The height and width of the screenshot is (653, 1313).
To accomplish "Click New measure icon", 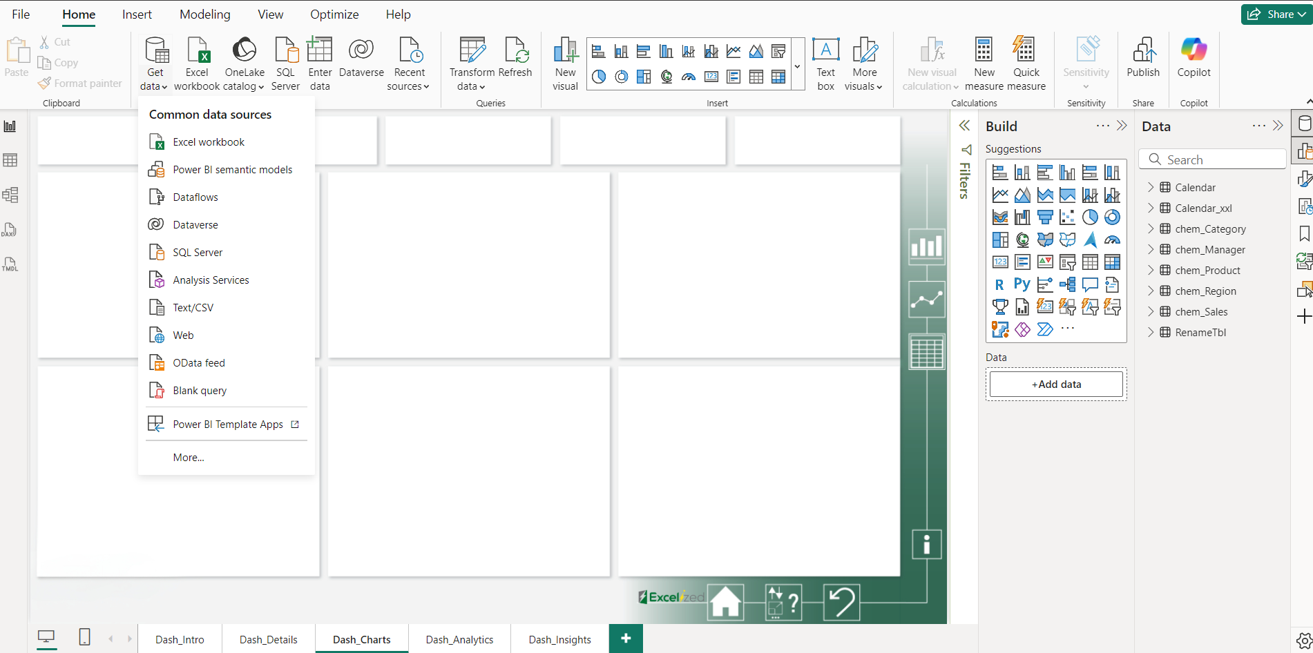I will [984, 50].
